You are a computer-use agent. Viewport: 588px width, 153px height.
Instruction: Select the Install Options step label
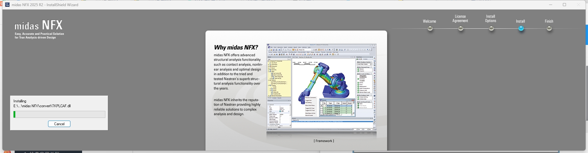coord(490,19)
